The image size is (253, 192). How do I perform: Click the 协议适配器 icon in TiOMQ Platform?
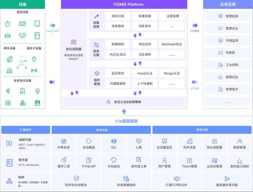(x=74, y=42)
